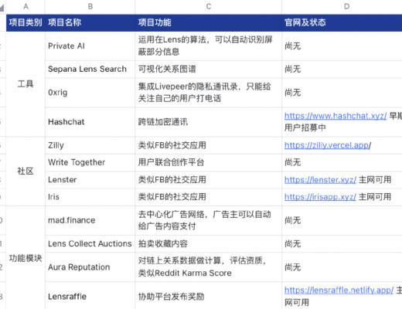The image size is (402, 309).
Task: Select Zilly's 类似FB的社交应用 cell
Action: click(209, 145)
